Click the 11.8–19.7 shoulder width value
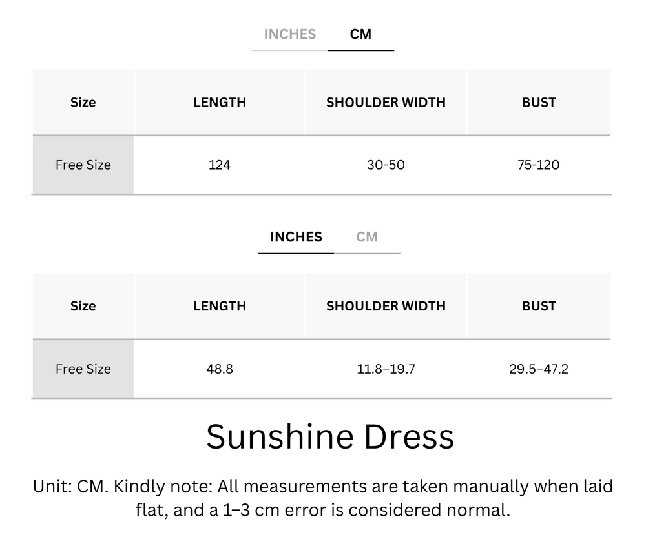 (386, 369)
